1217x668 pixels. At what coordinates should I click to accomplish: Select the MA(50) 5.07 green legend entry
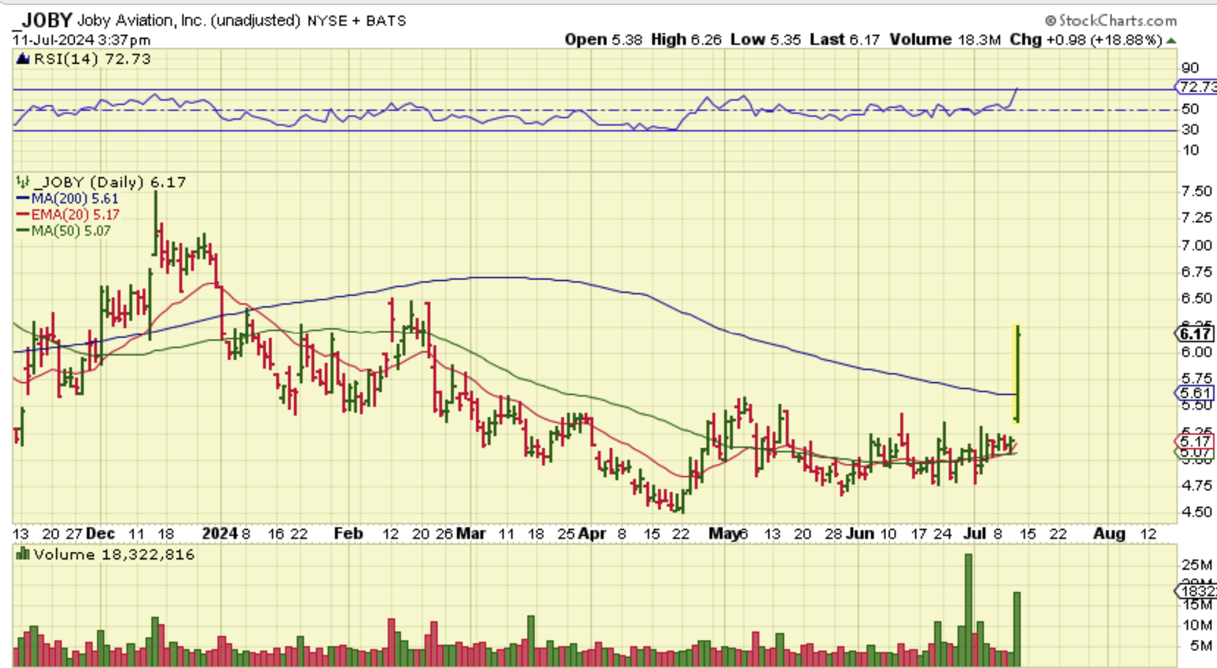pos(64,231)
